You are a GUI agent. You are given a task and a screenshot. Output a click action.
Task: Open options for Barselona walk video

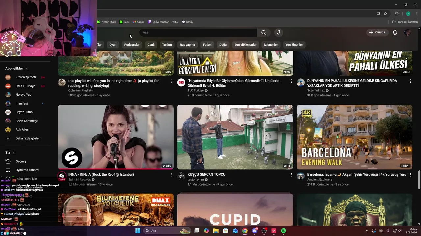pos(410,175)
